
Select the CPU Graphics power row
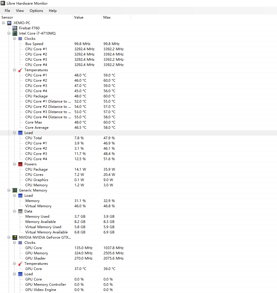tap(138, 180)
